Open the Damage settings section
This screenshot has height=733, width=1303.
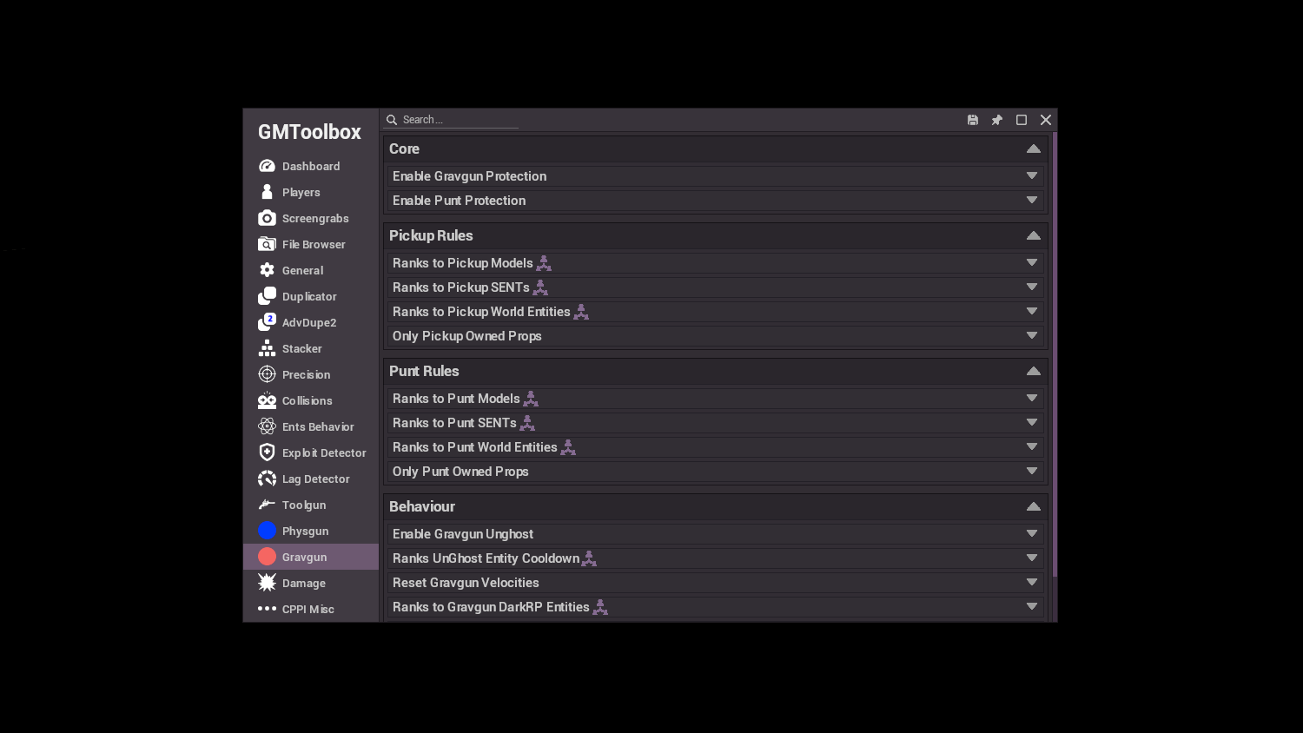(x=311, y=583)
